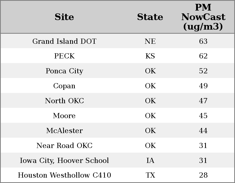The height and width of the screenshot is (183, 235).
Task: Select the Copan site row
Action: tap(64, 86)
